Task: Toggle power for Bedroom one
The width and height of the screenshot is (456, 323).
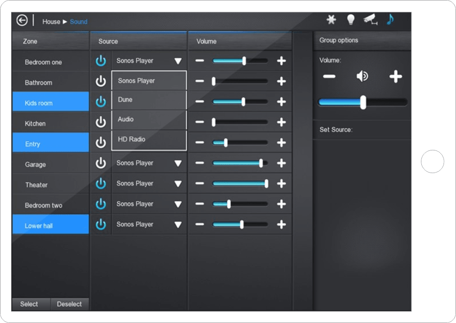Action: pos(101,61)
